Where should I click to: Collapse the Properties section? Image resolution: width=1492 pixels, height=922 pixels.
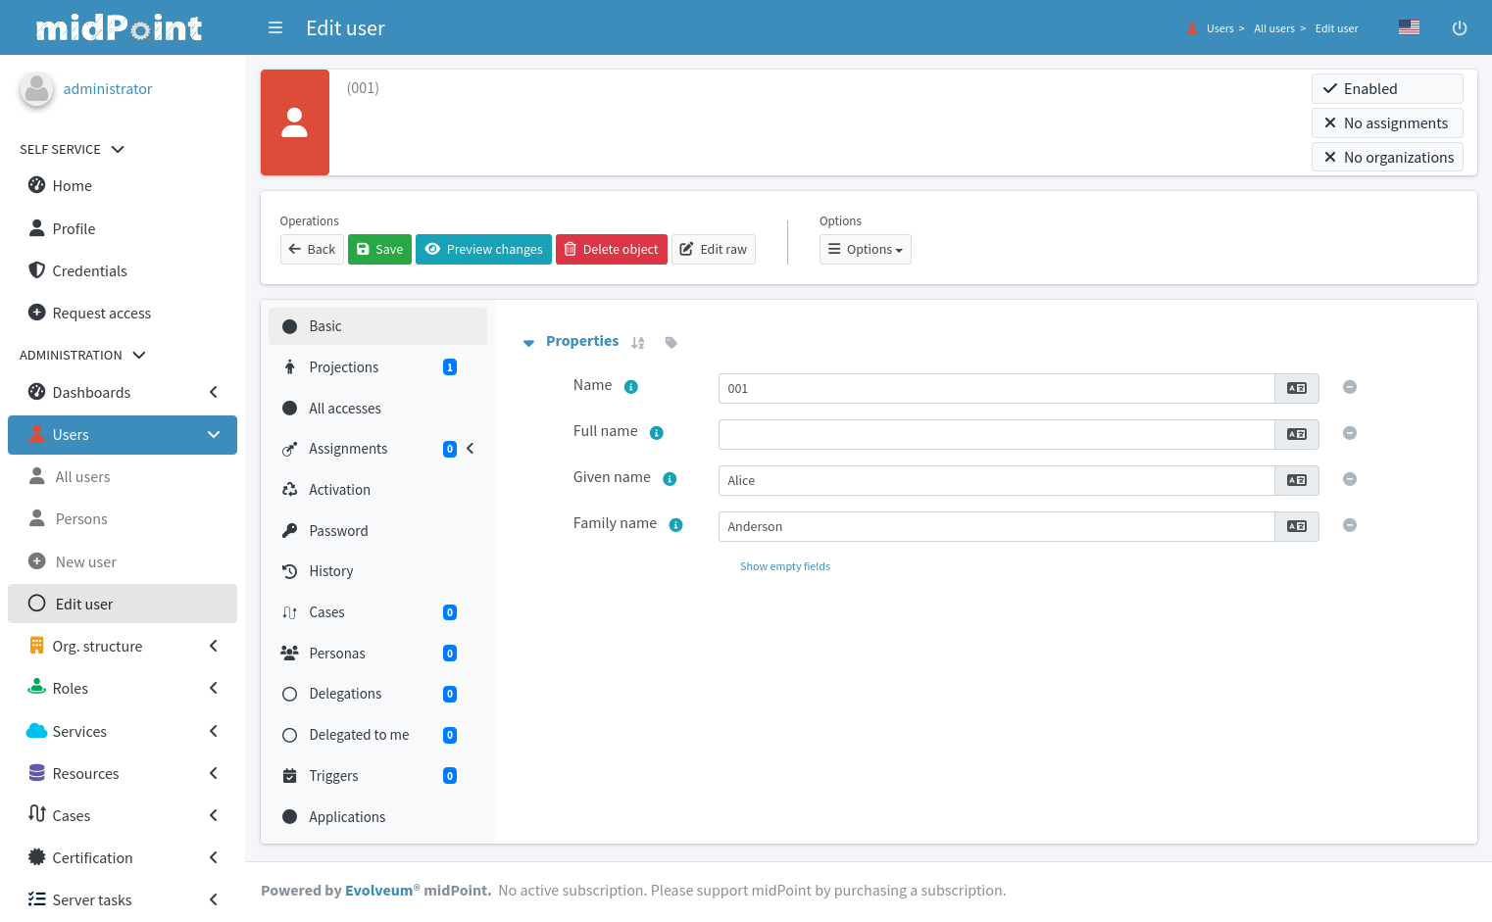tap(528, 343)
